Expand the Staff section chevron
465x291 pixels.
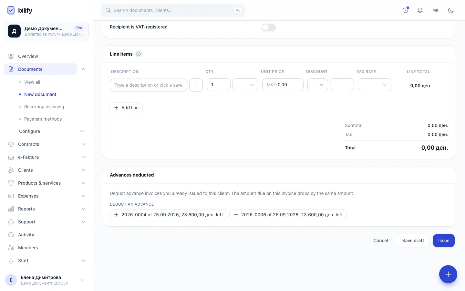point(84,261)
